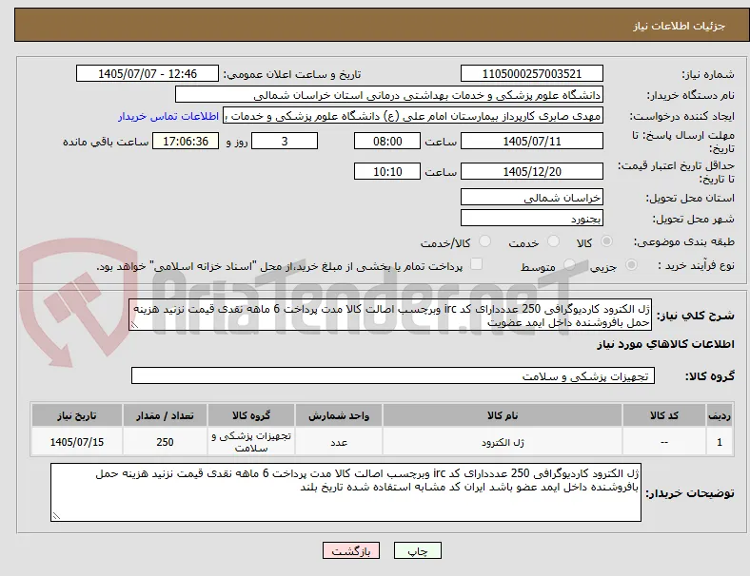The height and width of the screenshot is (576, 750).
Task: Click the response deadline date 1405/07/11
Action: click(x=532, y=141)
